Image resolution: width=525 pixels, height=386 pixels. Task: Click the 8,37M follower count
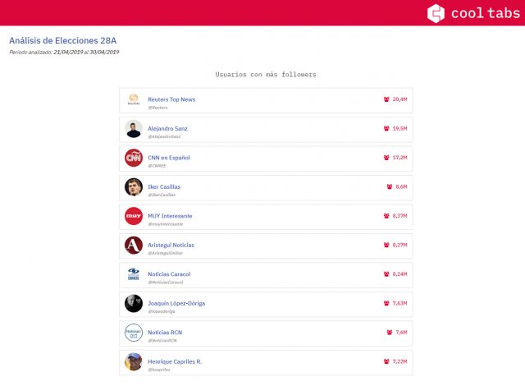point(399,216)
